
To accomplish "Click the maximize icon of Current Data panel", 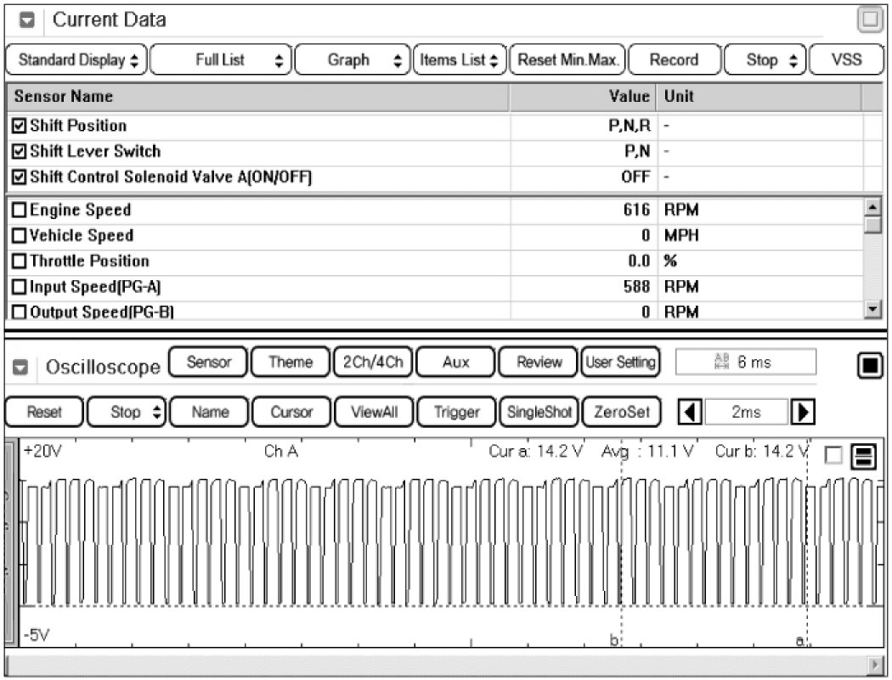I will (868, 20).
